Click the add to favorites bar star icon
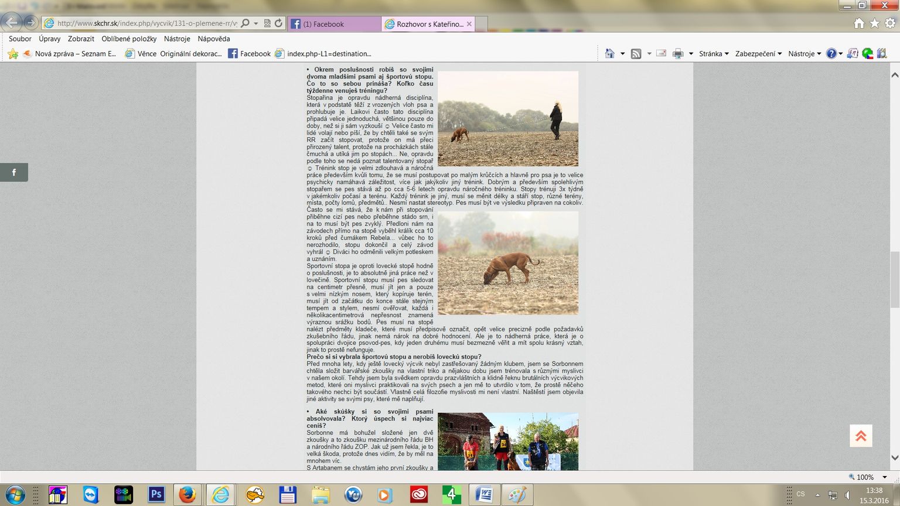The image size is (900, 506). coord(13,54)
